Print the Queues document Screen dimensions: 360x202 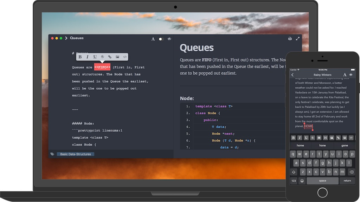pyautogui.click(x=290, y=39)
